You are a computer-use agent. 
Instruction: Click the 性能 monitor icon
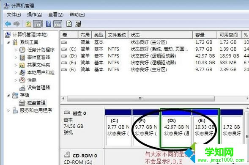22,80
